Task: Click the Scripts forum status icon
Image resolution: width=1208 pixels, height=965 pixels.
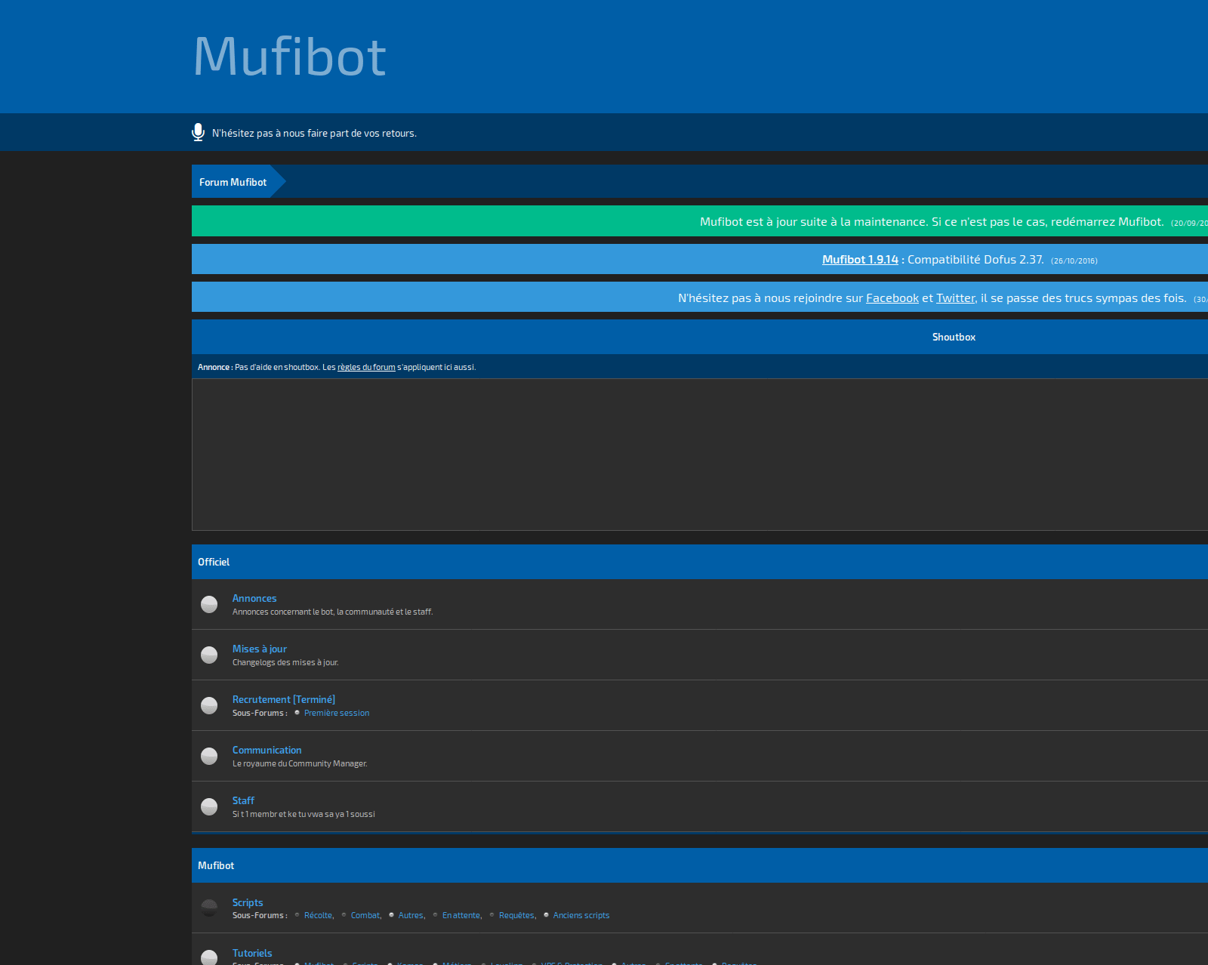Action: (x=209, y=908)
